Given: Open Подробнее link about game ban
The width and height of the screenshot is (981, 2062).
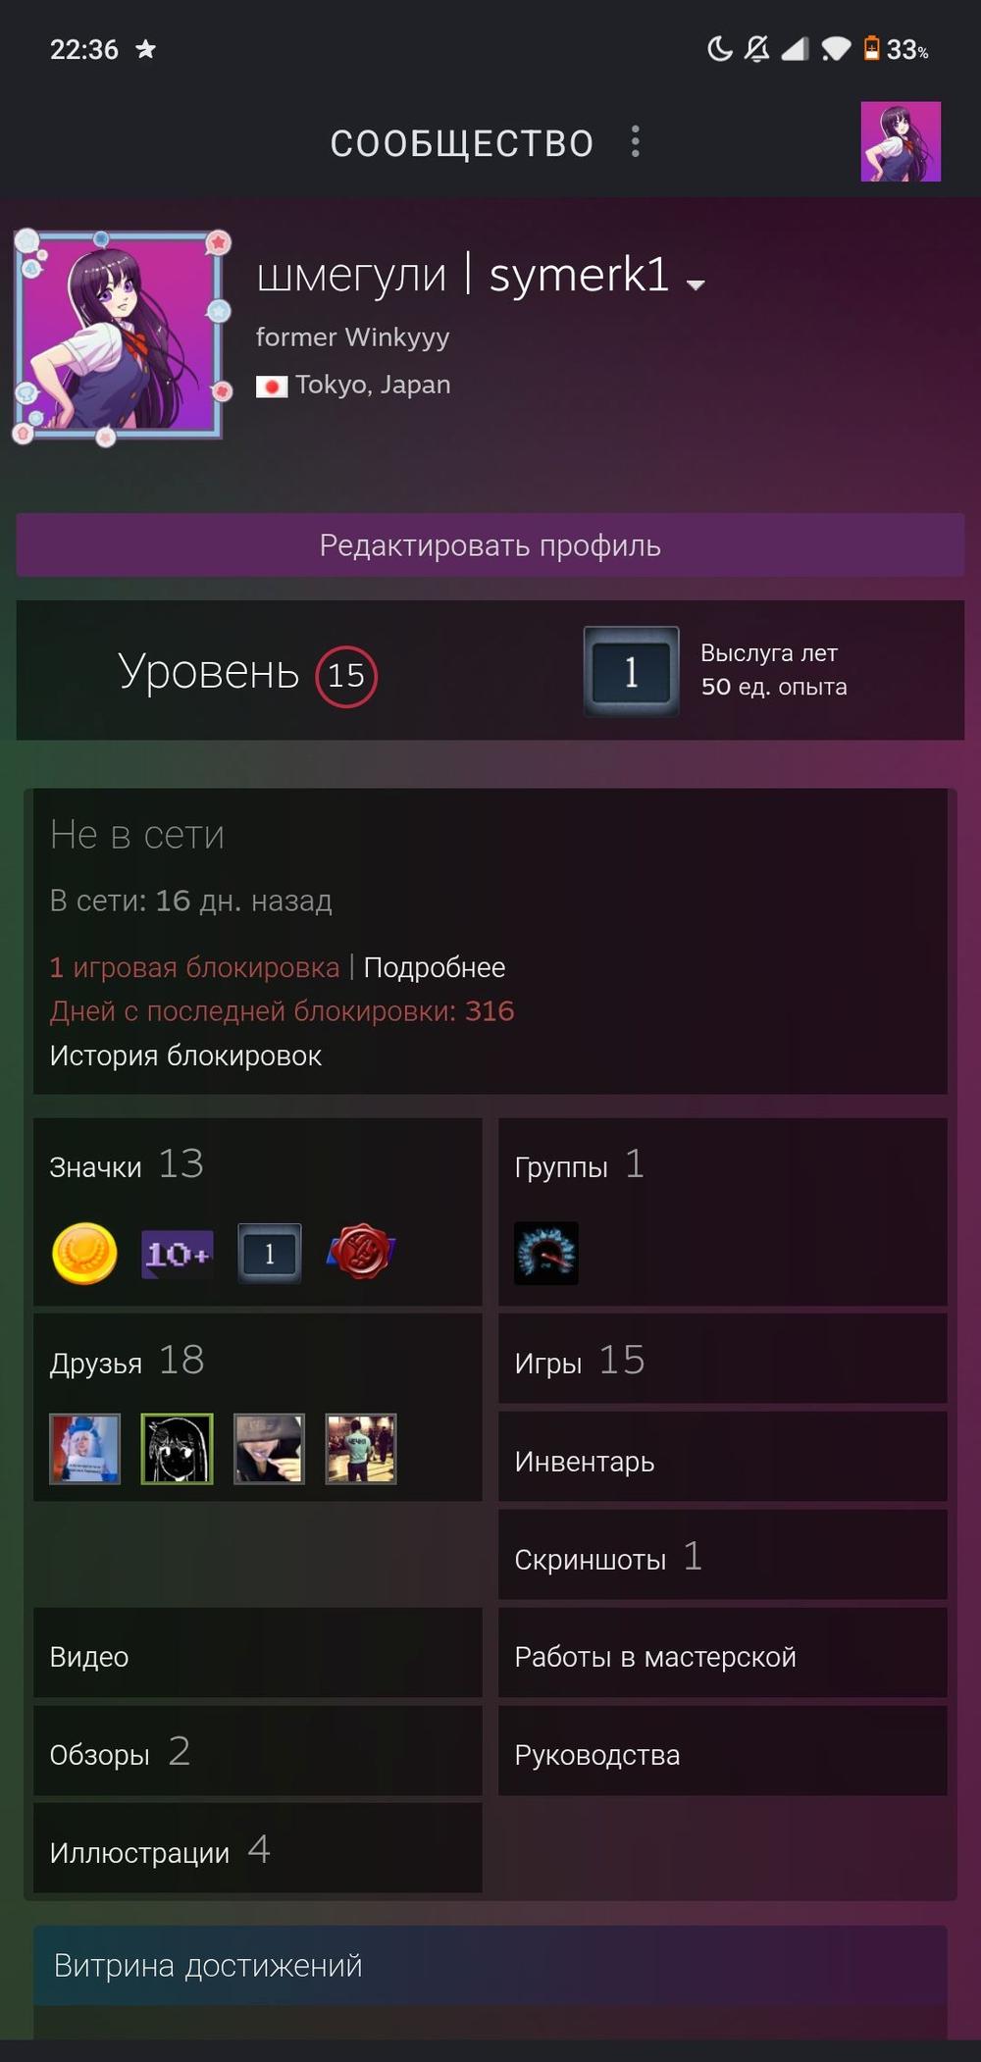Looking at the screenshot, I should pyautogui.click(x=435, y=967).
